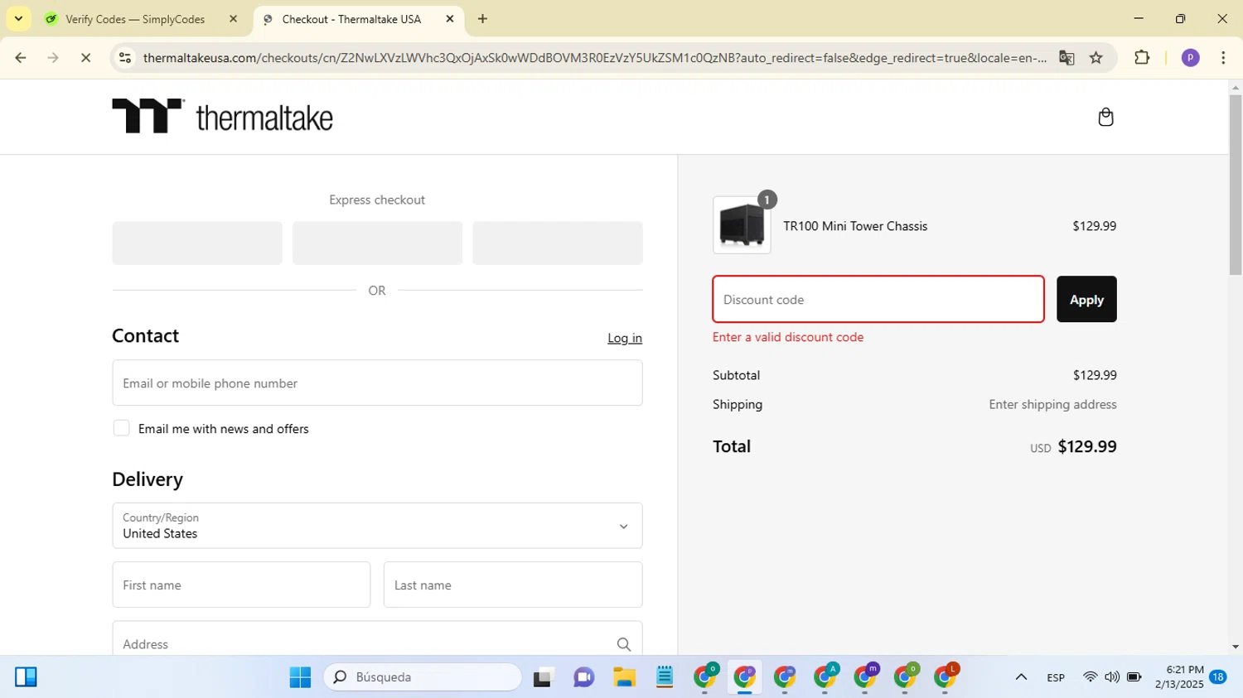Click the Thermaltake logo
The width and height of the screenshot is (1243, 698).
tap(222, 116)
